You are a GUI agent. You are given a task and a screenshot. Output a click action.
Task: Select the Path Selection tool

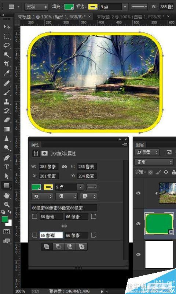7,176
